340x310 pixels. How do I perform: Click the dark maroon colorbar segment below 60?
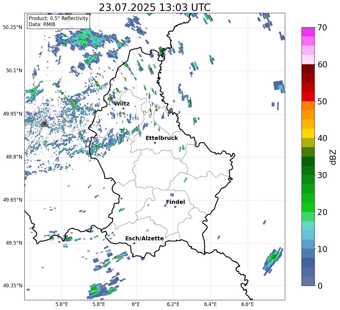[x=308, y=69]
